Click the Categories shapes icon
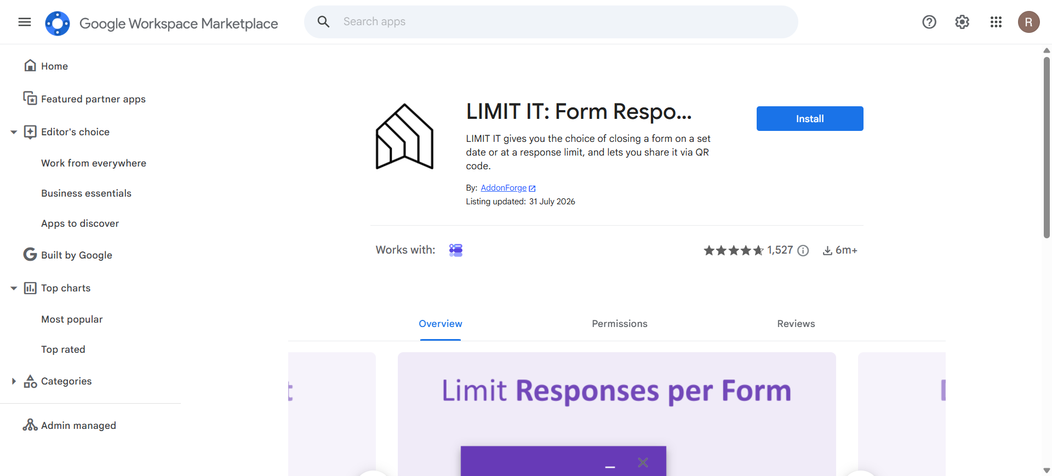 point(30,381)
